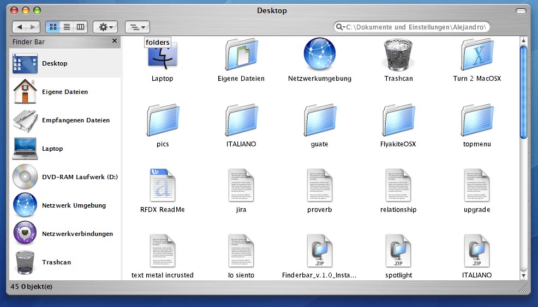Image resolution: width=538 pixels, height=307 pixels.
Task: Open DVD-RAM Laufwerk (D:) in the sidebar
Action: [65, 177]
